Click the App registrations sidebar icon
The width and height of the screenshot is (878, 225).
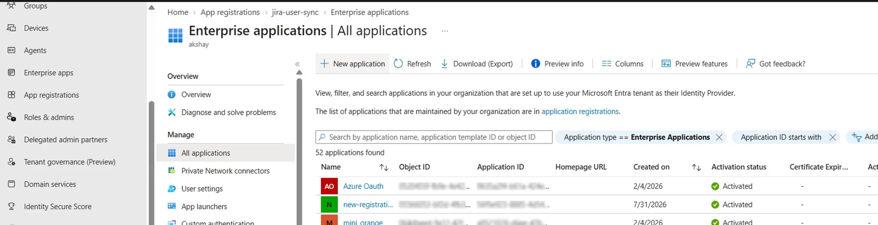[11, 95]
